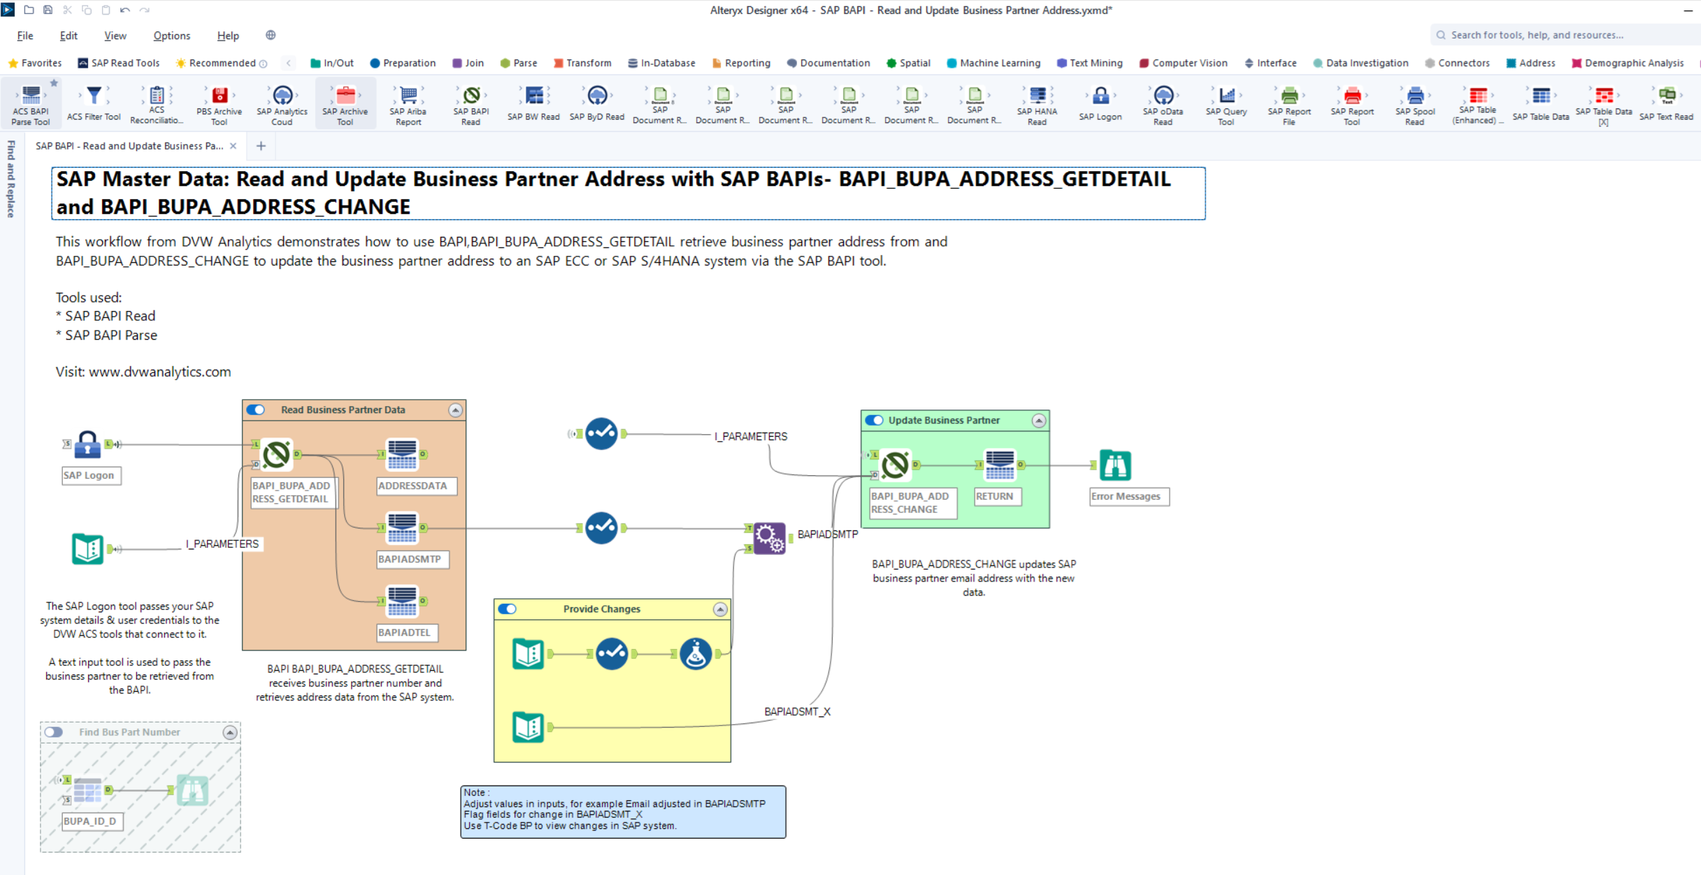This screenshot has width=1701, height=875.
Task: Open the Options menu
Action: (x=171, y=36)
